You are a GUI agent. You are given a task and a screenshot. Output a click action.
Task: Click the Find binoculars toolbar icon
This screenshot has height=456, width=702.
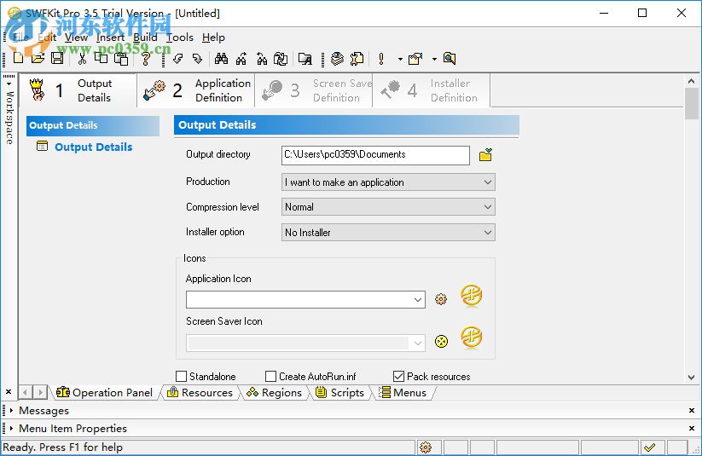coord(221,59)
